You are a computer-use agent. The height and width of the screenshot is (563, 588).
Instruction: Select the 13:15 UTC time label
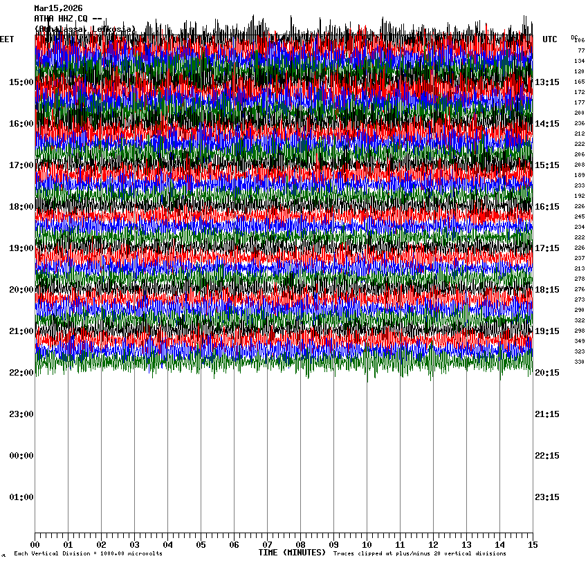pos(547,82)
